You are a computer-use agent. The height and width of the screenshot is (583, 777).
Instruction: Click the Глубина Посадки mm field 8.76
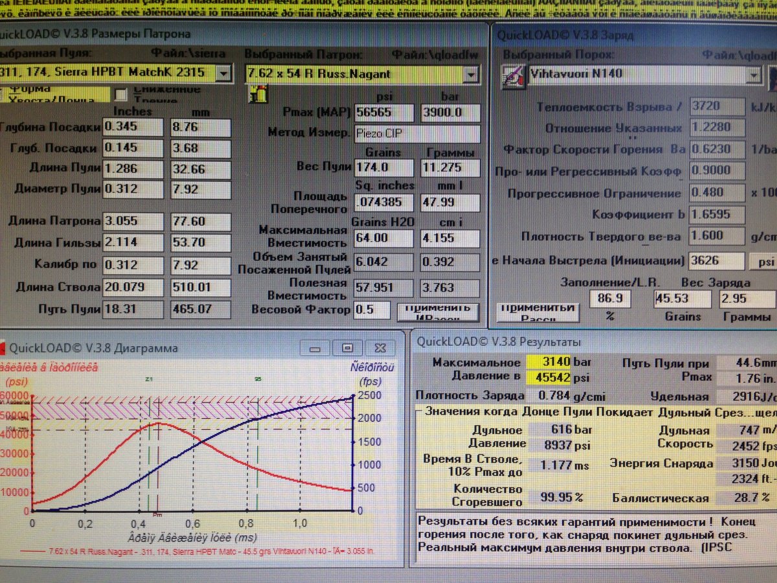pyautogui.click(x=201, y=127)
